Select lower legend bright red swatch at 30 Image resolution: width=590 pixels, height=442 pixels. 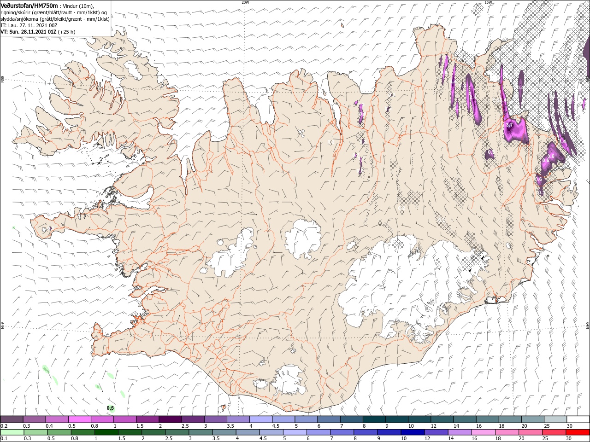pos(578,432)
